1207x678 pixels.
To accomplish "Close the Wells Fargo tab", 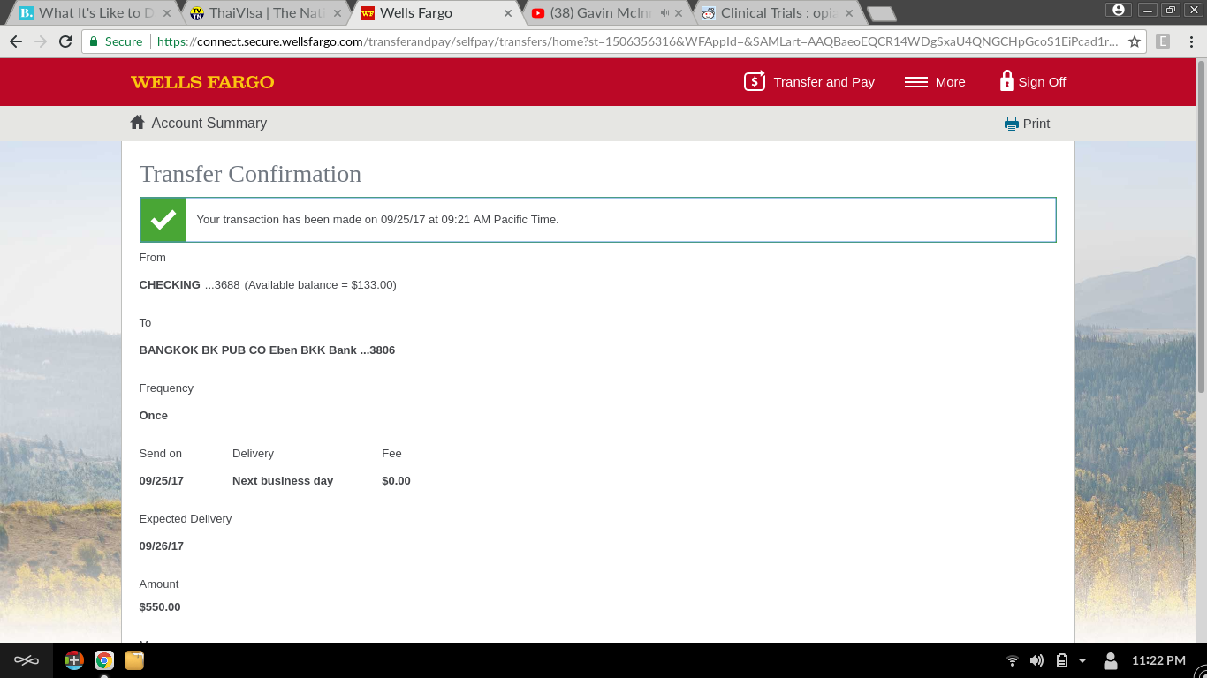I will (508, 13).
